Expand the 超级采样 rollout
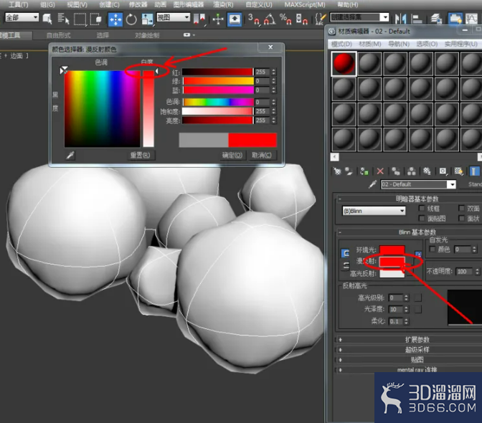 pos(410,350)
